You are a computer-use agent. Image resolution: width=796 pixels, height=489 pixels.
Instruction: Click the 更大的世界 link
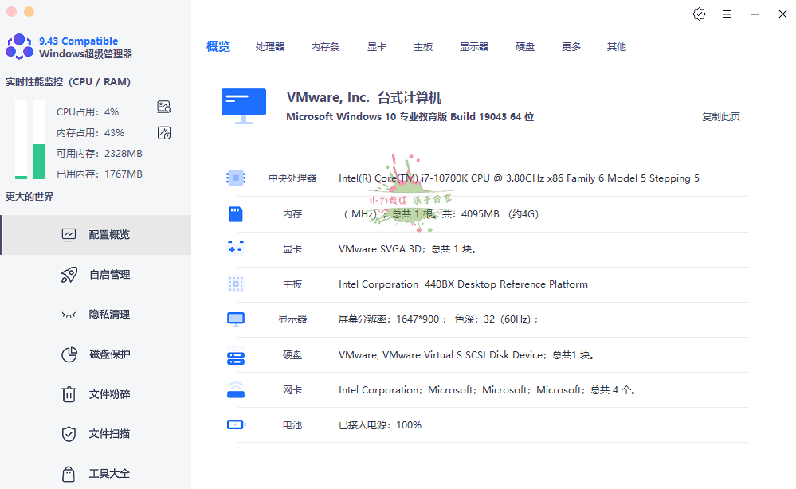coord(29,196)
